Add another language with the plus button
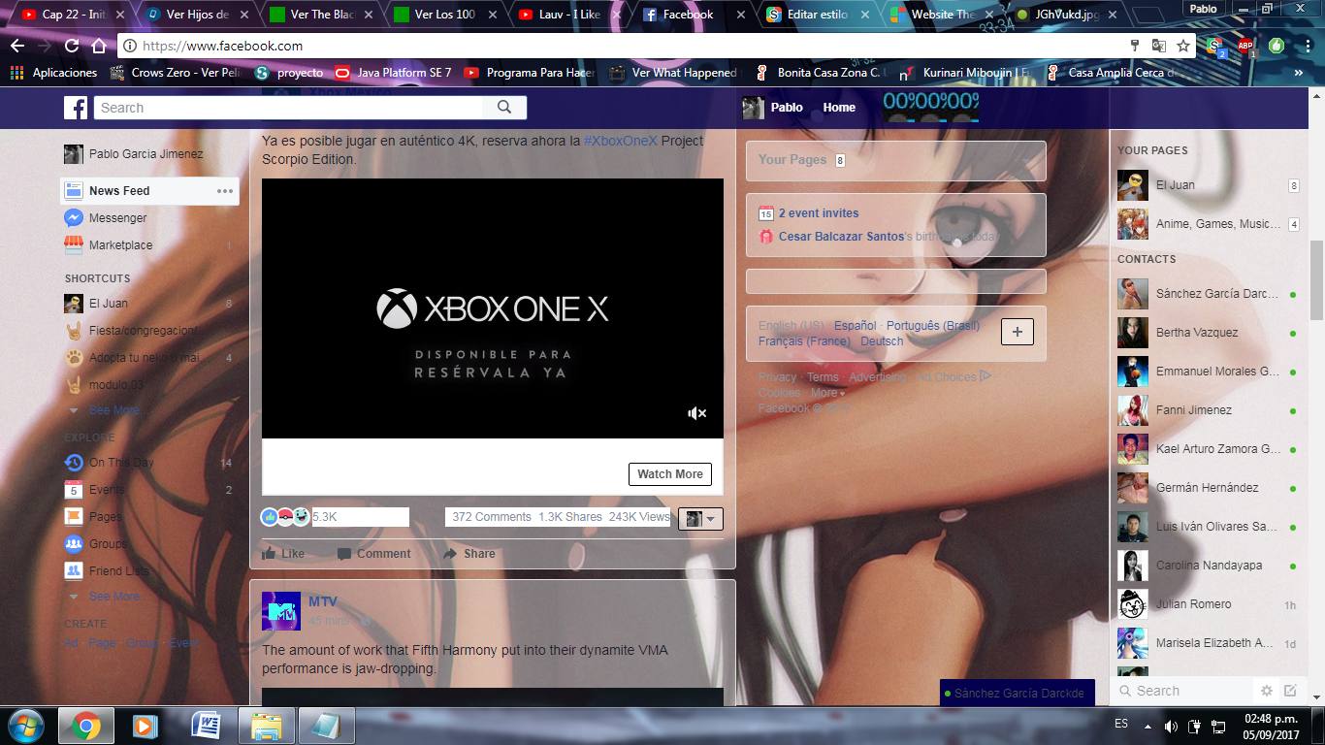The height and width of the screenshot is (745, 1325). tap(1017, 332)
